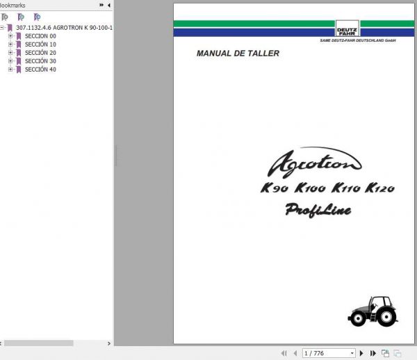
Task: Expand the SECCIÓN 40 bookmark
Action: pyautogui.click(x=10, y=69)
